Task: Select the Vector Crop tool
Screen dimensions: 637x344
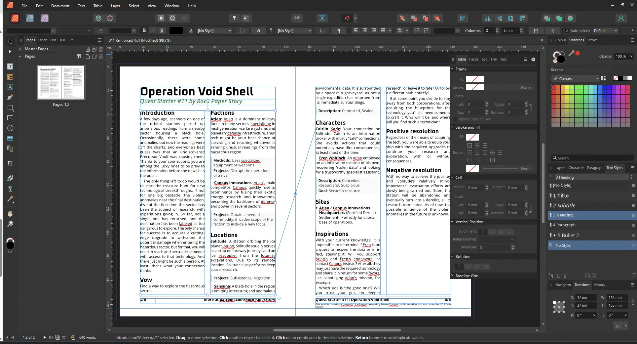Action: pos(10,164)
